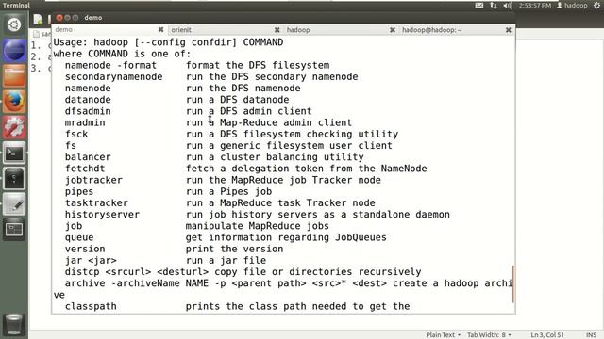Image resolution: width=604 pixels, height=339 pixels.
Task: Click 'get information regarding JobQueues' text
Action: point(286,237)
